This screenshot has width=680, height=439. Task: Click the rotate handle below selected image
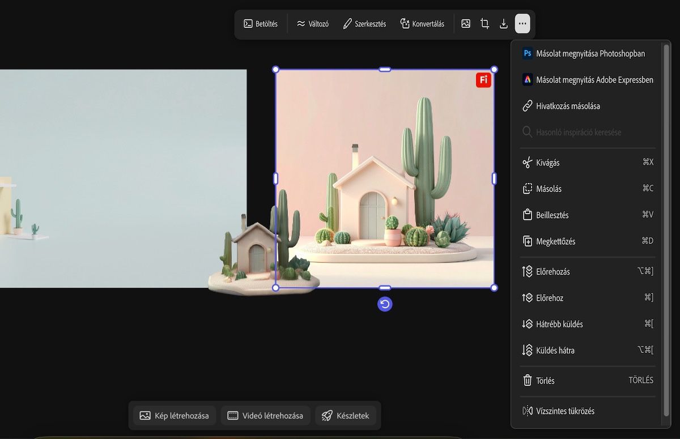(385, 304)
